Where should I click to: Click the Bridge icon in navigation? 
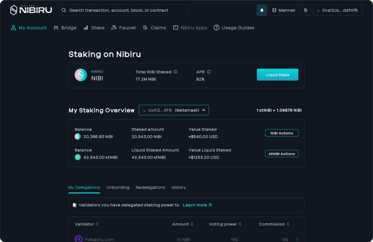[56, 27]
